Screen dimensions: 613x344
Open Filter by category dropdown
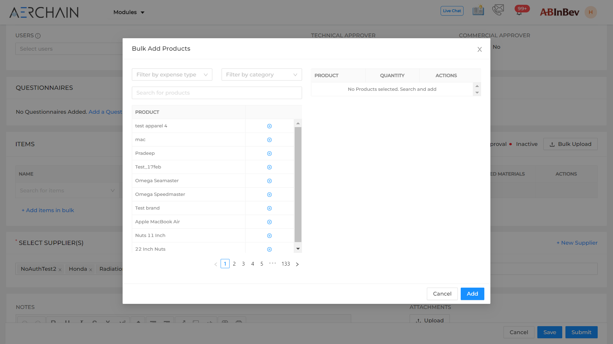(x=261, y=75)
